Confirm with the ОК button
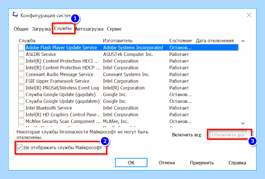Image resolution: width=265 pixels, height=179 pixels. [131, 163]
